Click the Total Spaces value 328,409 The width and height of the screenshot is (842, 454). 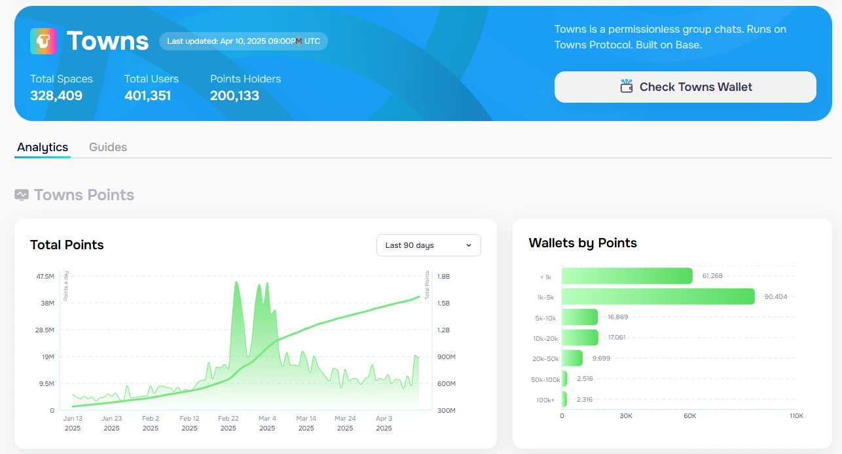pos(56,96)
